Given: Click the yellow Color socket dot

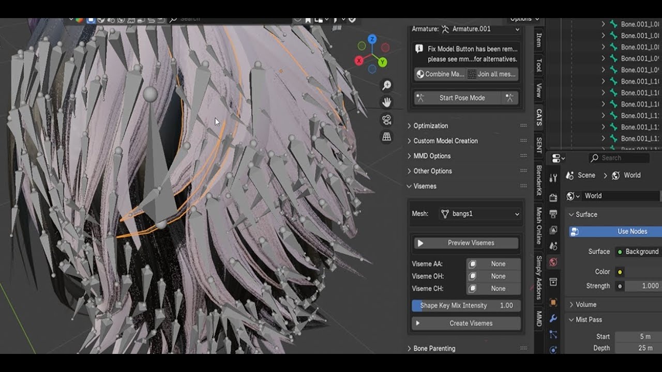Looking at the screenshot, I should click(620, 272).
